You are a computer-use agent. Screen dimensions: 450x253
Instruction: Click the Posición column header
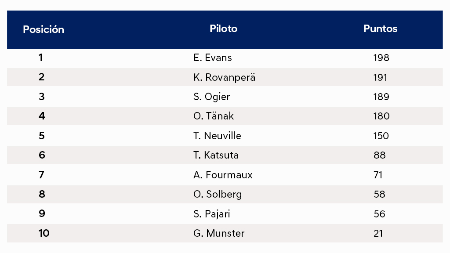pos(44,29)
